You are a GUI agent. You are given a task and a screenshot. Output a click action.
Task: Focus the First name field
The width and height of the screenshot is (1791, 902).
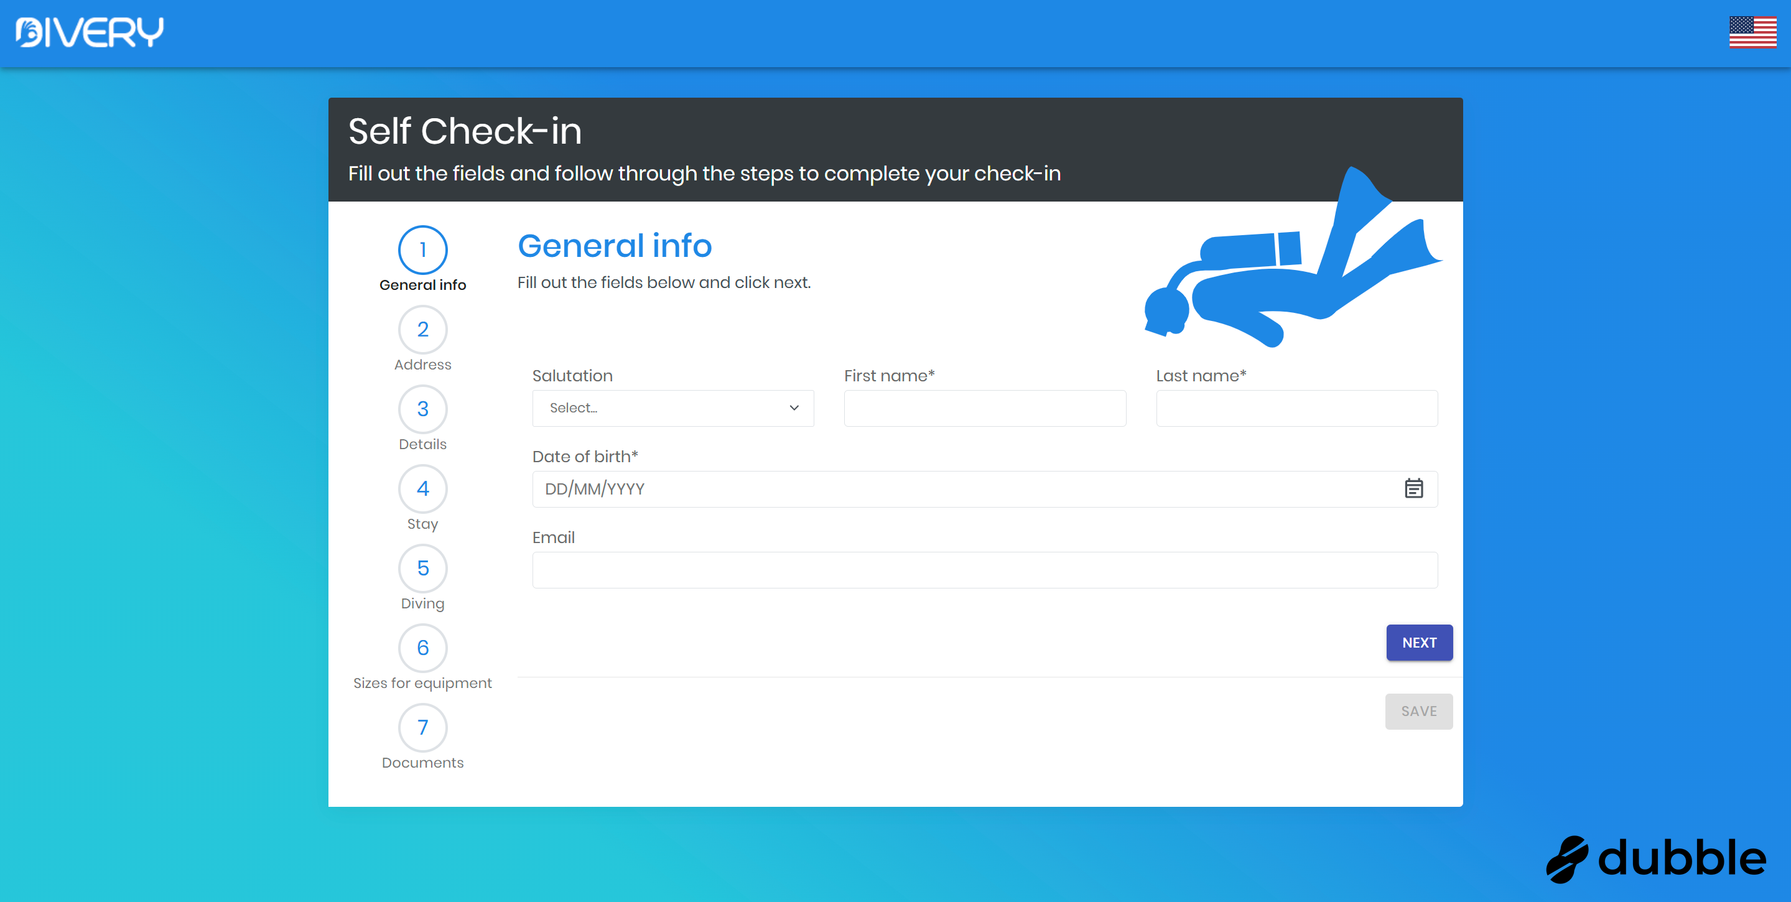pos(985,408)
